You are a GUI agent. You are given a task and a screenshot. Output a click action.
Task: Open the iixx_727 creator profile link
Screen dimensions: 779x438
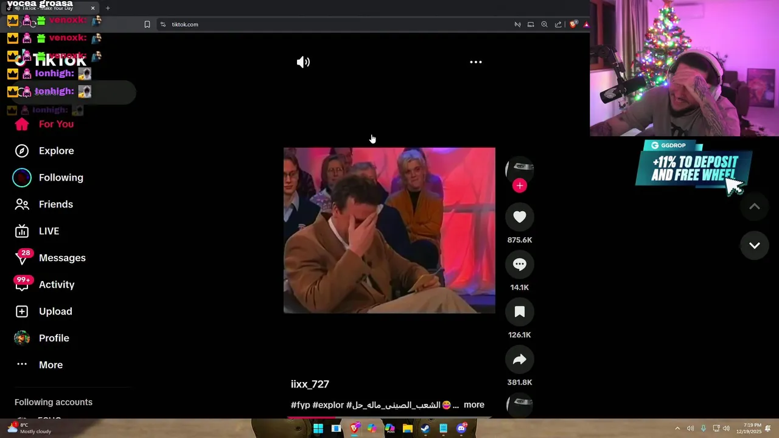310,384
